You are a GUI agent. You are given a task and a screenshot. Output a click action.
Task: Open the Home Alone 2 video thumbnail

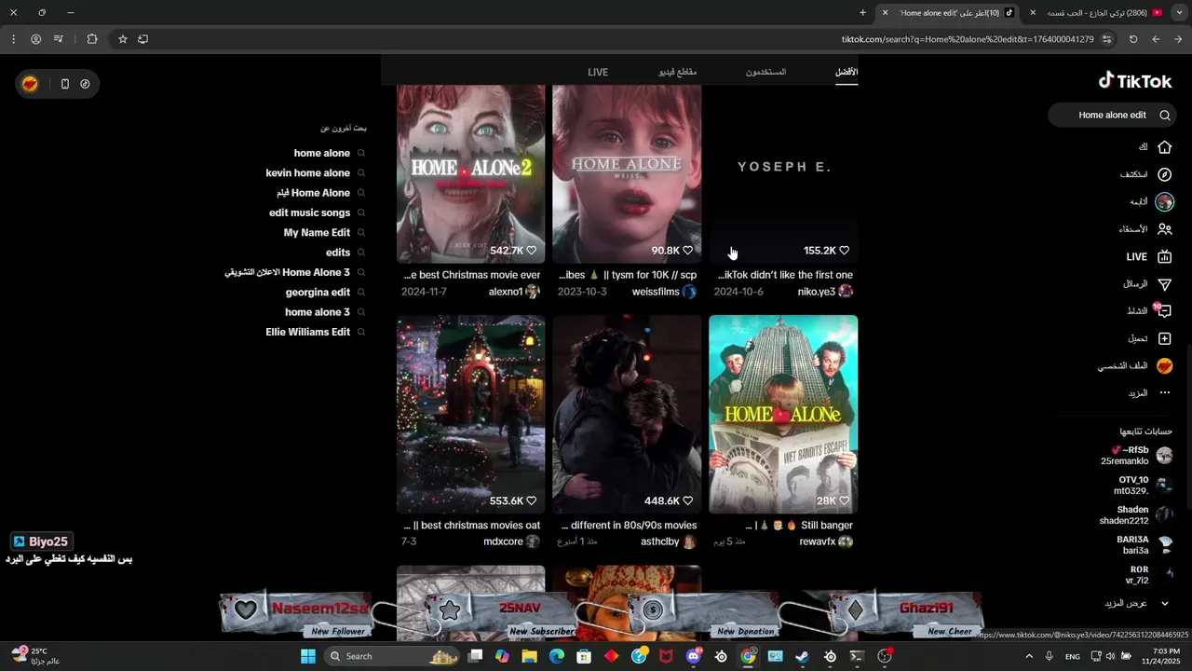[471, 174]
